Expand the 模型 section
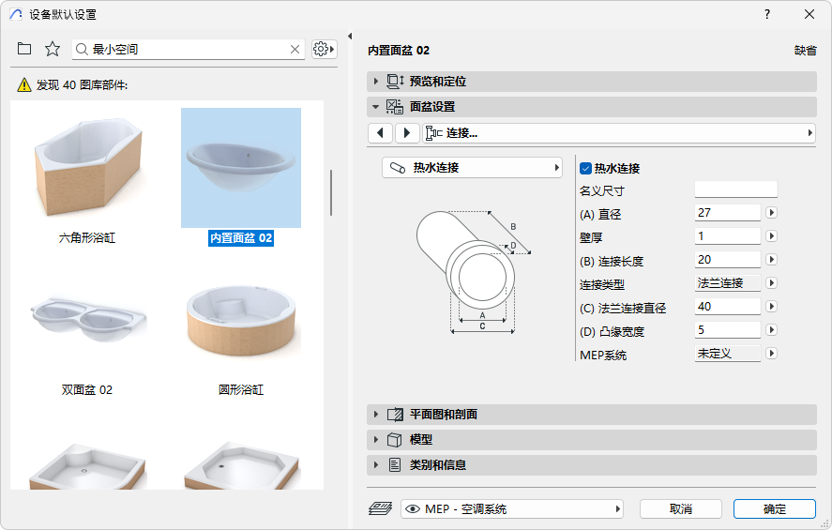Viewport: 832px width, 530px height. tap(376, 440)
